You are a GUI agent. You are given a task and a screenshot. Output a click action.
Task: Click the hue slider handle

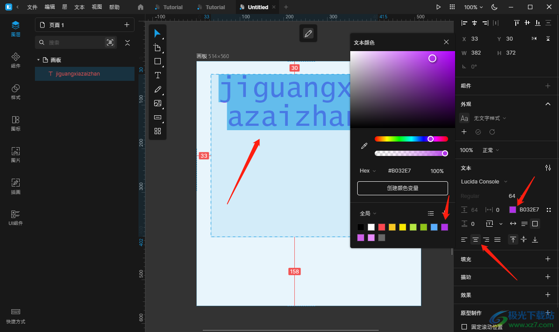pyautogui.click(x=431, y=139)
